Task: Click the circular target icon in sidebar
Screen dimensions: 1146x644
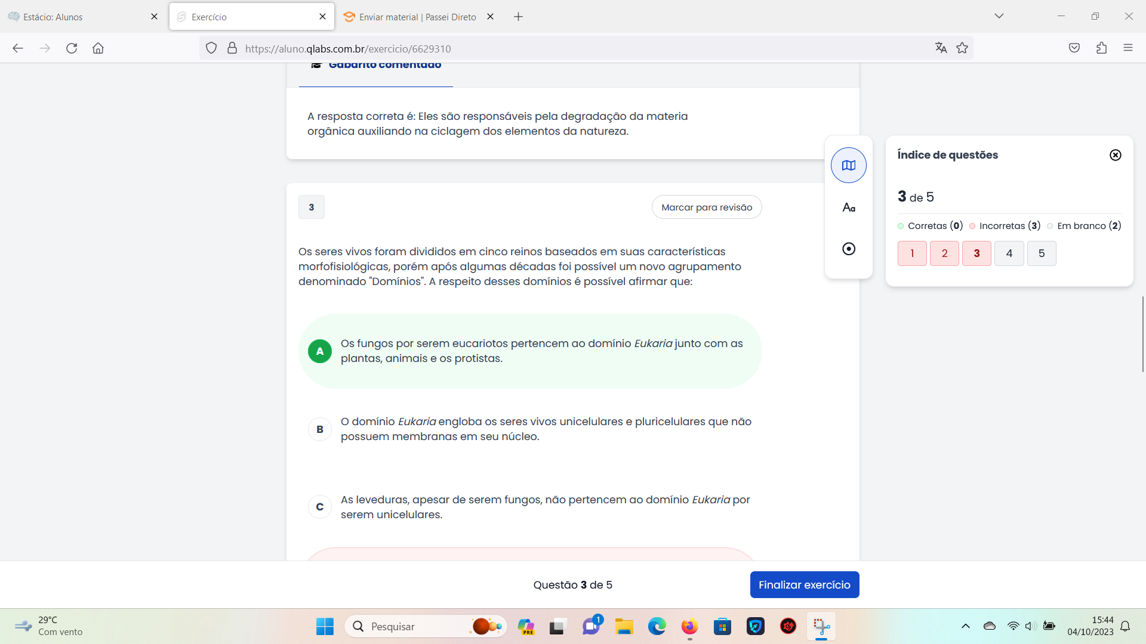Action: tap(848, 249)
